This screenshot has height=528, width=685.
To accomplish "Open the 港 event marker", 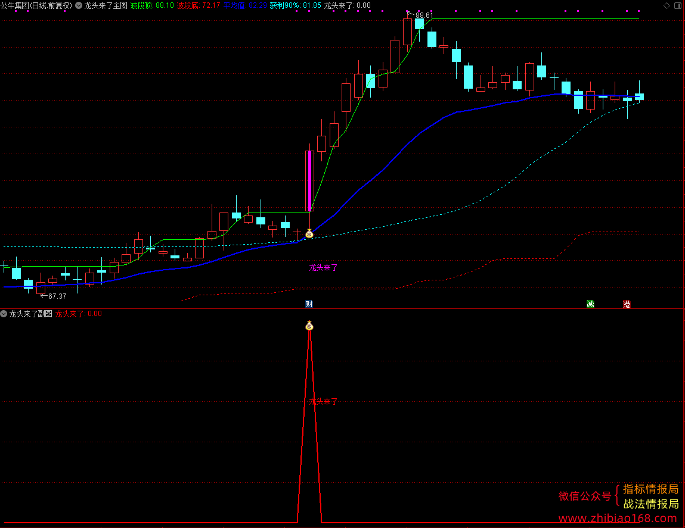I will [x=627, y=304].
